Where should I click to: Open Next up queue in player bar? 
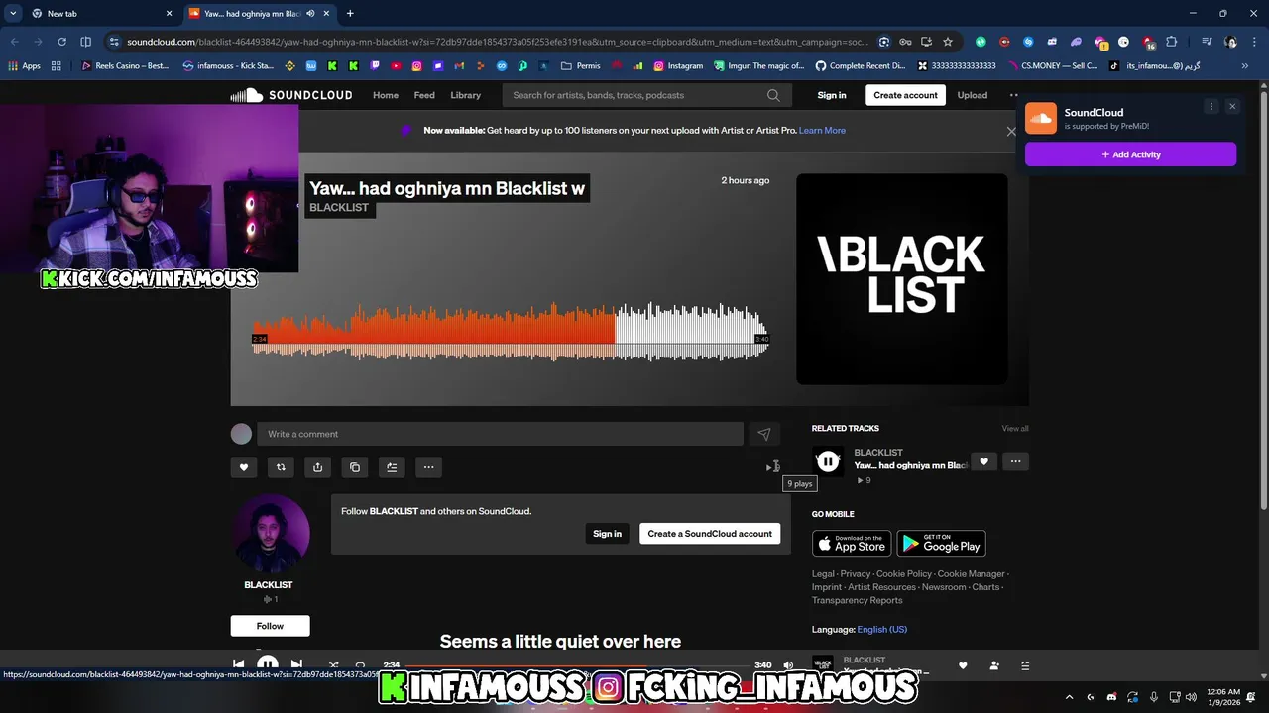pyautogui.click(x=1025, y=665)
